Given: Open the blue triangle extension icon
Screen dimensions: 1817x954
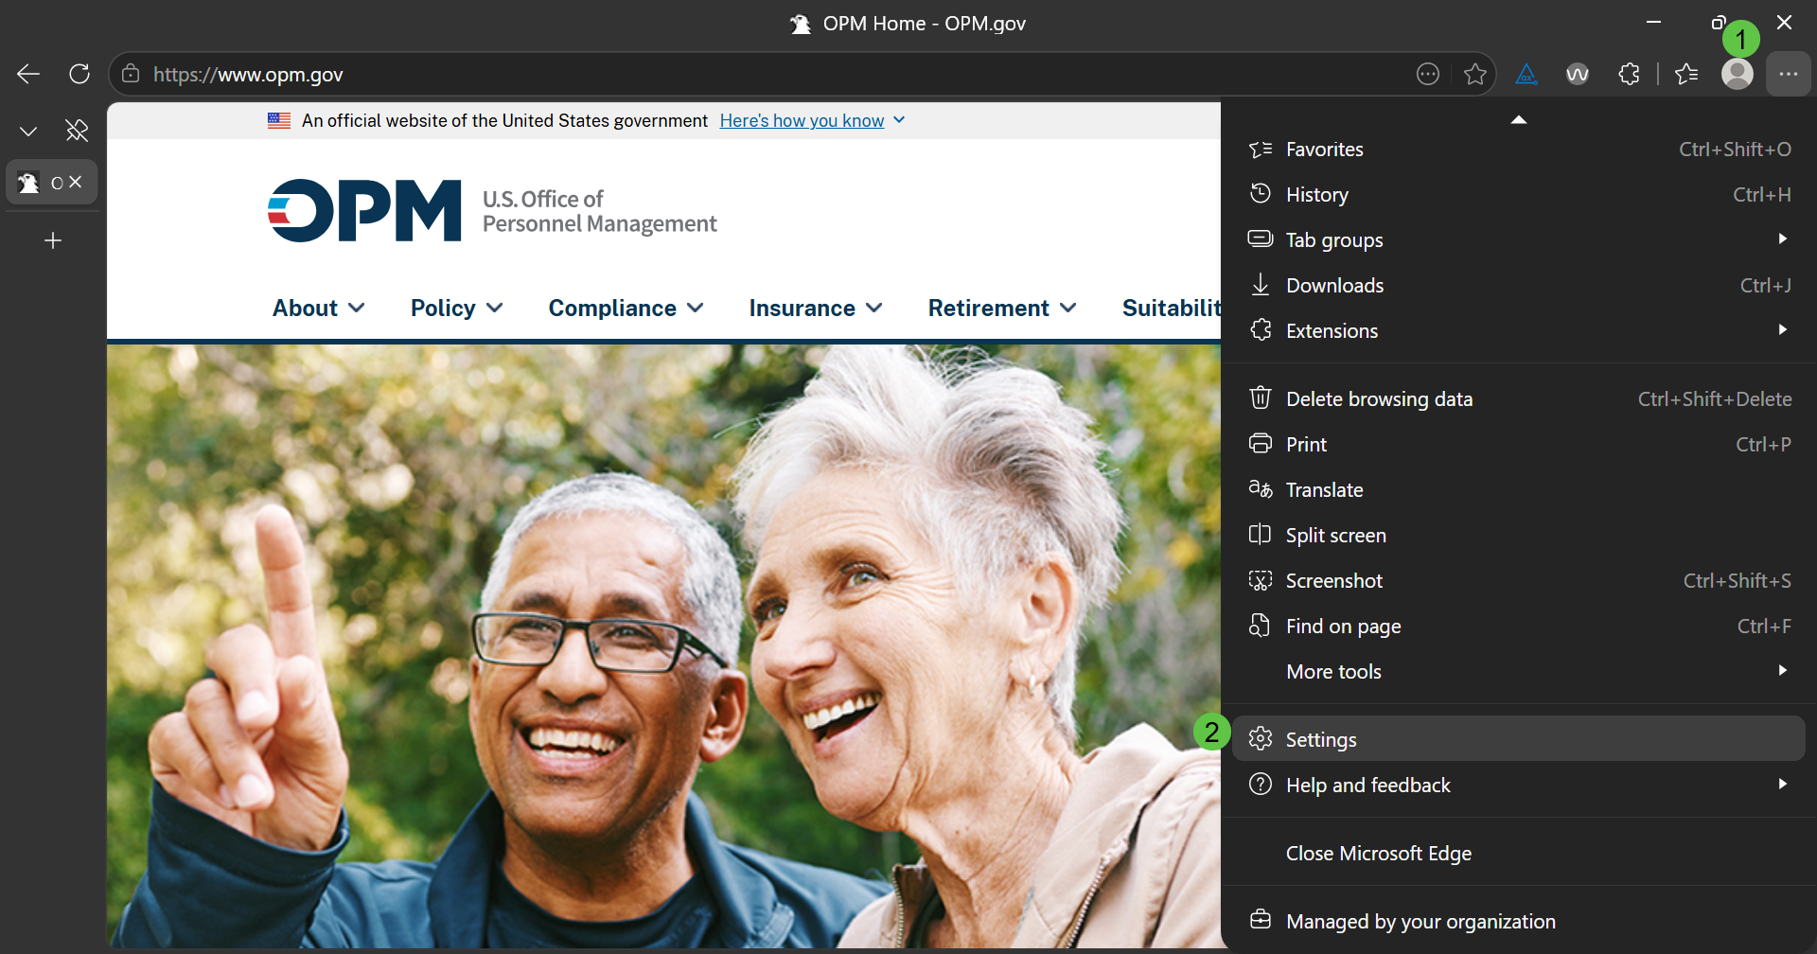Looking at the screenshot, I should pyautogui.click(x=1526, y=74).
